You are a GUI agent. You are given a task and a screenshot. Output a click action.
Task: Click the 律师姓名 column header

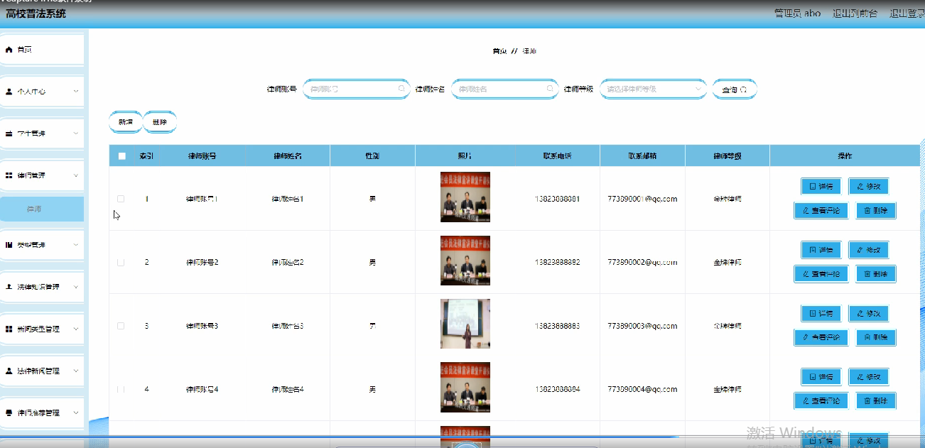[288, 156]
